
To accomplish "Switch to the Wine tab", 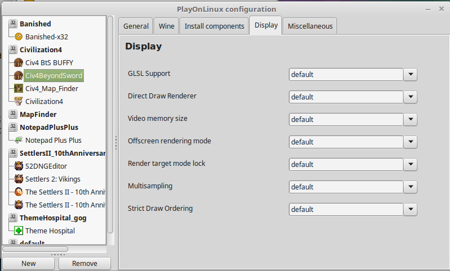I will click(x=167, y=26).
